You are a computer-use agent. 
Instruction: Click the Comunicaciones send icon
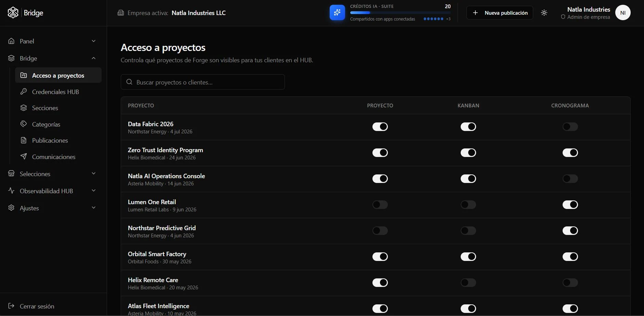pos(24,156)
